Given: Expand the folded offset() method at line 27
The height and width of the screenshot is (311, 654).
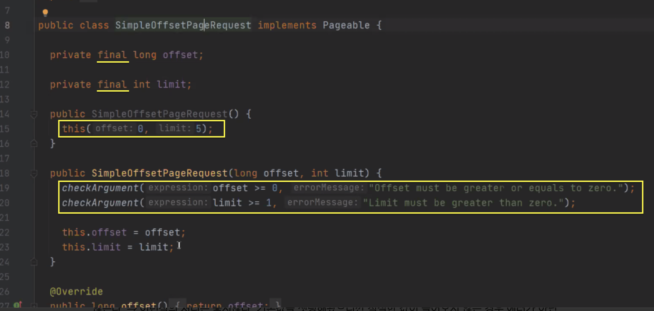Looking at the screenshot, I should click(x=34, y=305).
